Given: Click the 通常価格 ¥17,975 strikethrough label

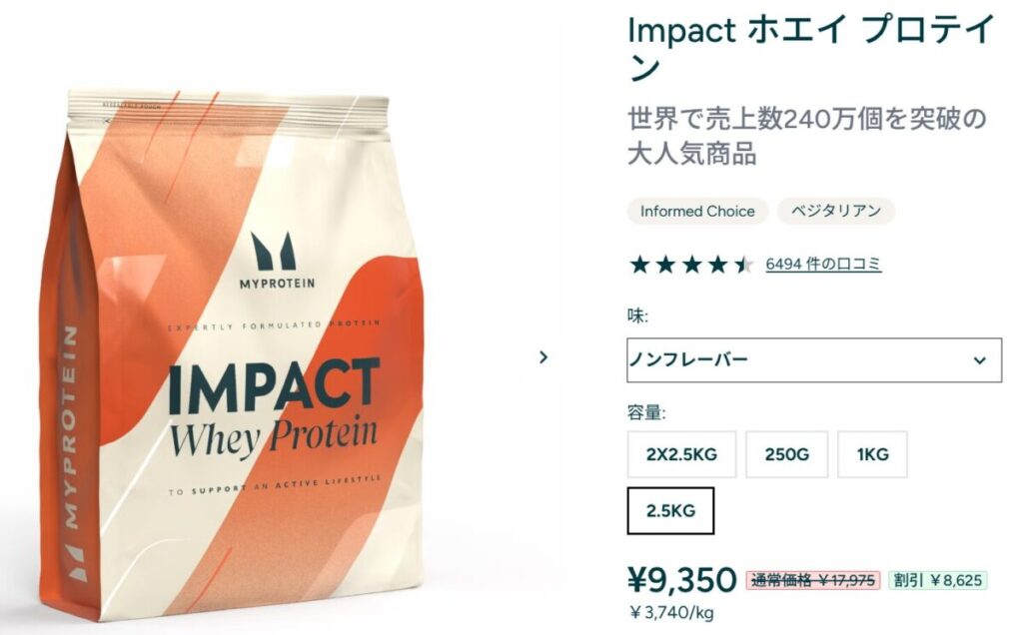Looking at the screenshot, I should [813, 580].
